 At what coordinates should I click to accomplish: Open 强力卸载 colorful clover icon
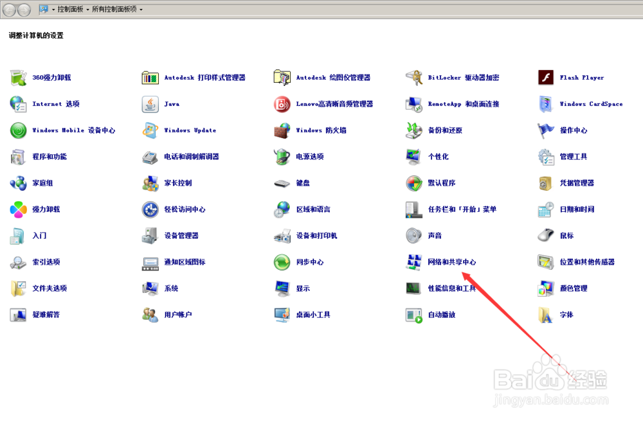pos(19,209)
